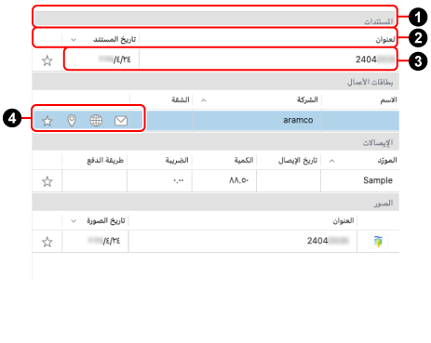Select document 2404 title in المستندات
This screenshot has height=343, width=431.
[x=375, y=59]
